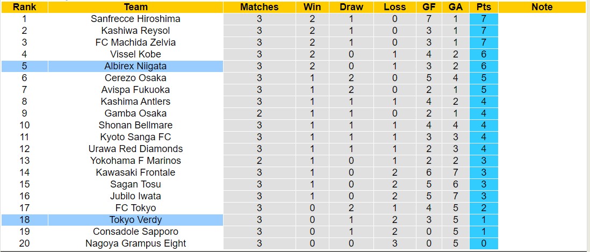Click the Vissel Kobe team name
Image resolution: width=590 pixels, height=252 pixels.
pyautogui.click(x=135, y=54)
